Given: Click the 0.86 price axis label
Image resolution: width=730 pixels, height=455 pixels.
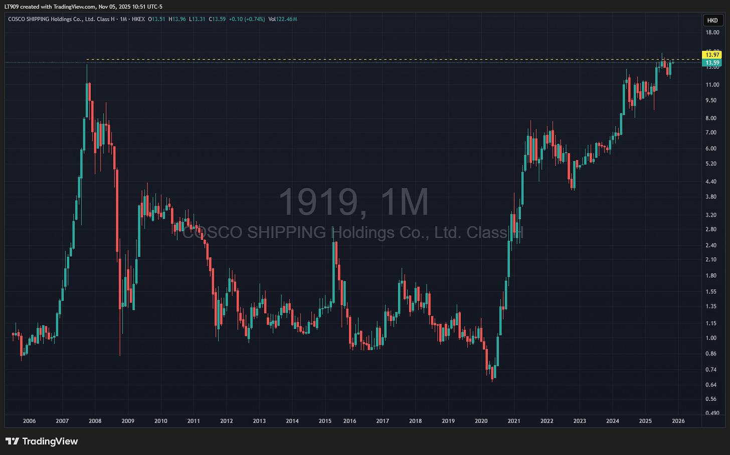Looking at the screenshot, I should tap(711, 354).
